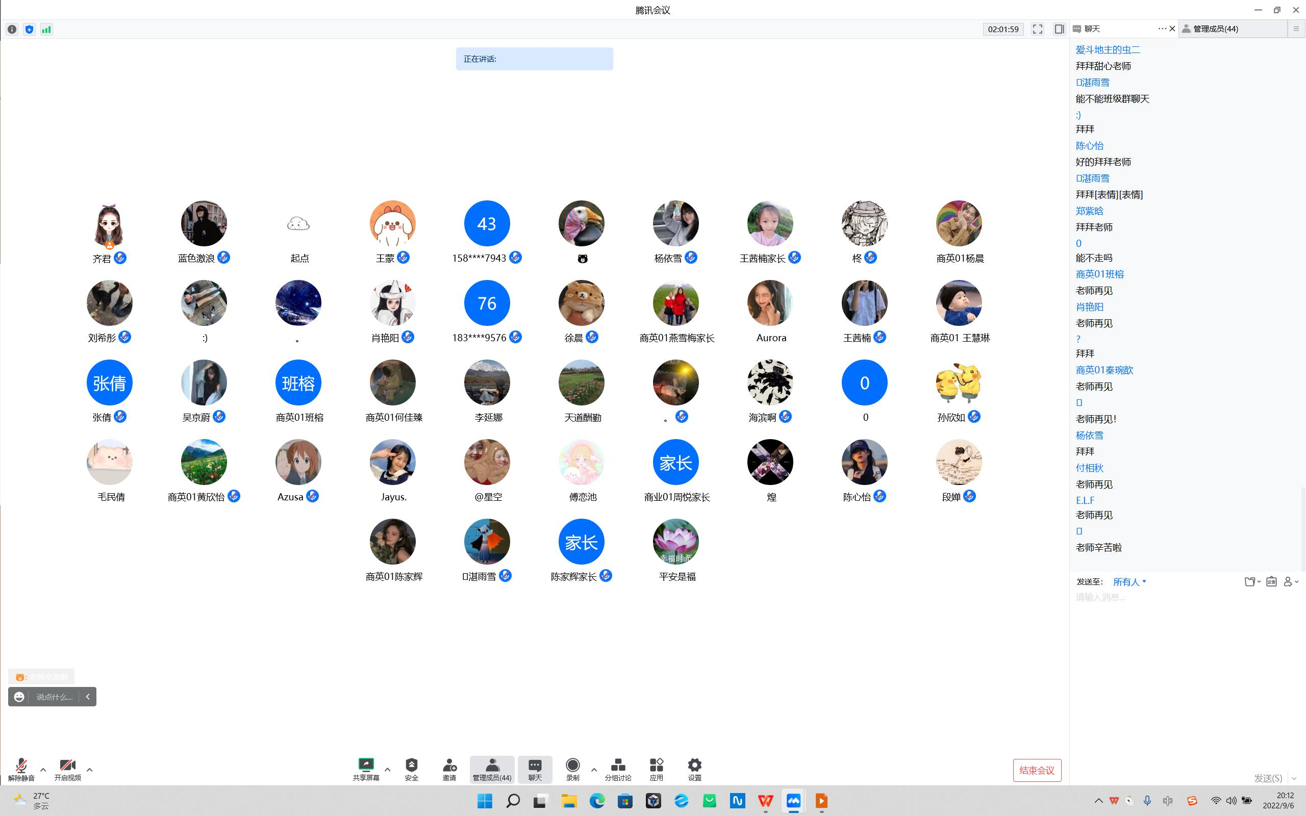Check network signal status icon
Image resolution: width=1306 pixels, height=816 pixels.
[x=46, y=29]
